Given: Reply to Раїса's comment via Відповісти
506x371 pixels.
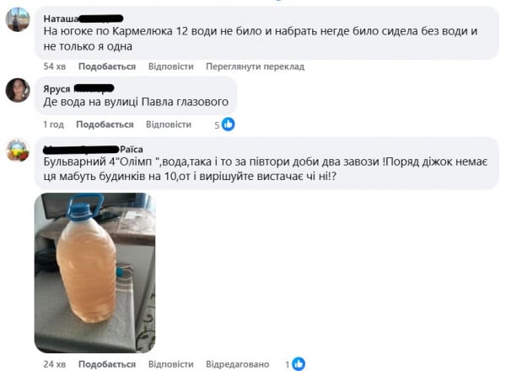Looking at the screenshot, I should [x=171, y=364].
